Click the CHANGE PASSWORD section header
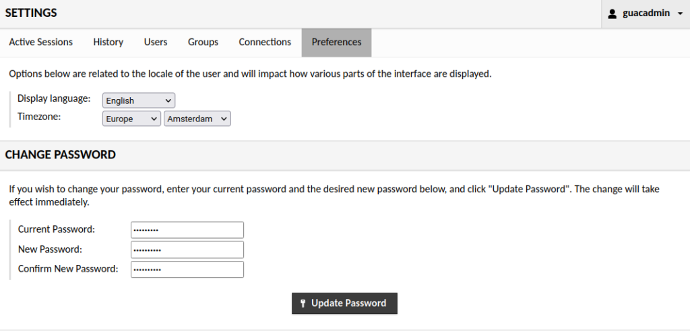The width and height of the screenshot is (690, 331). click(x=60, y=155)
